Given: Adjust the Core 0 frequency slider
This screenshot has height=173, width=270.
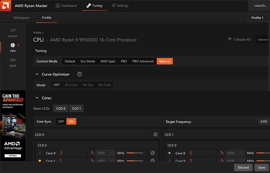Looking at the screenshot, I should pos(135,153).
